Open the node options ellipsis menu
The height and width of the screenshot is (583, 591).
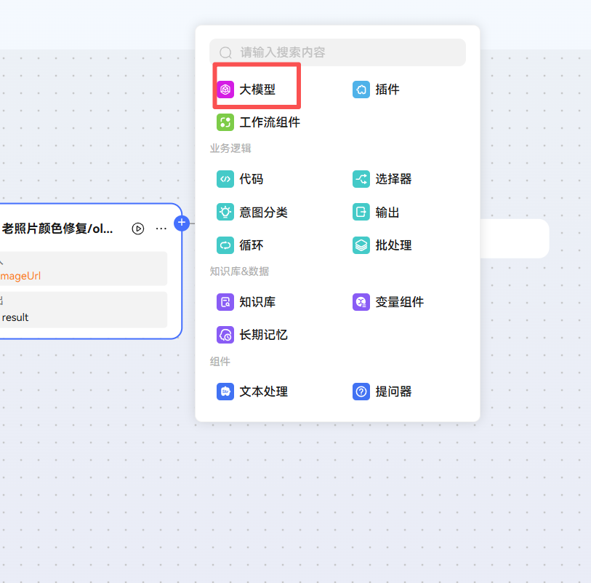(161, 228)
